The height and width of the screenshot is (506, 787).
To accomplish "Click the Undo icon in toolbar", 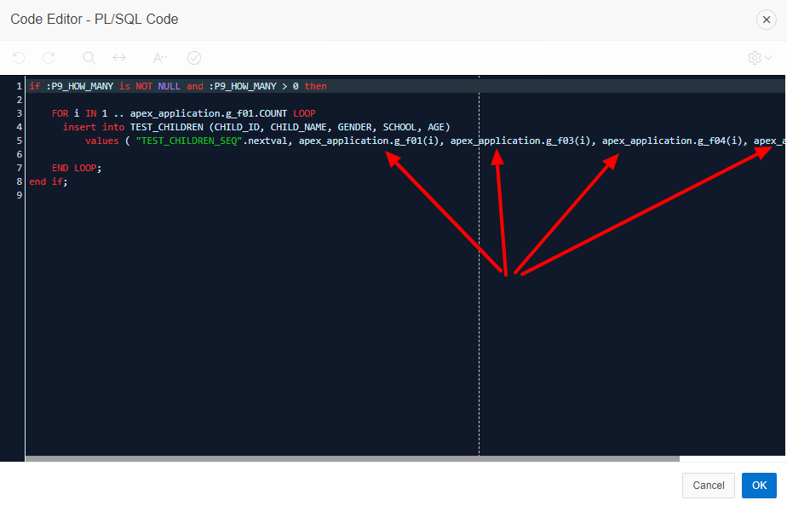I will pos(19,58).
